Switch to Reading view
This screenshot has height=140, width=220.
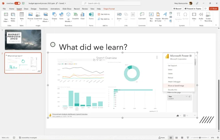[x=182, y=138]
